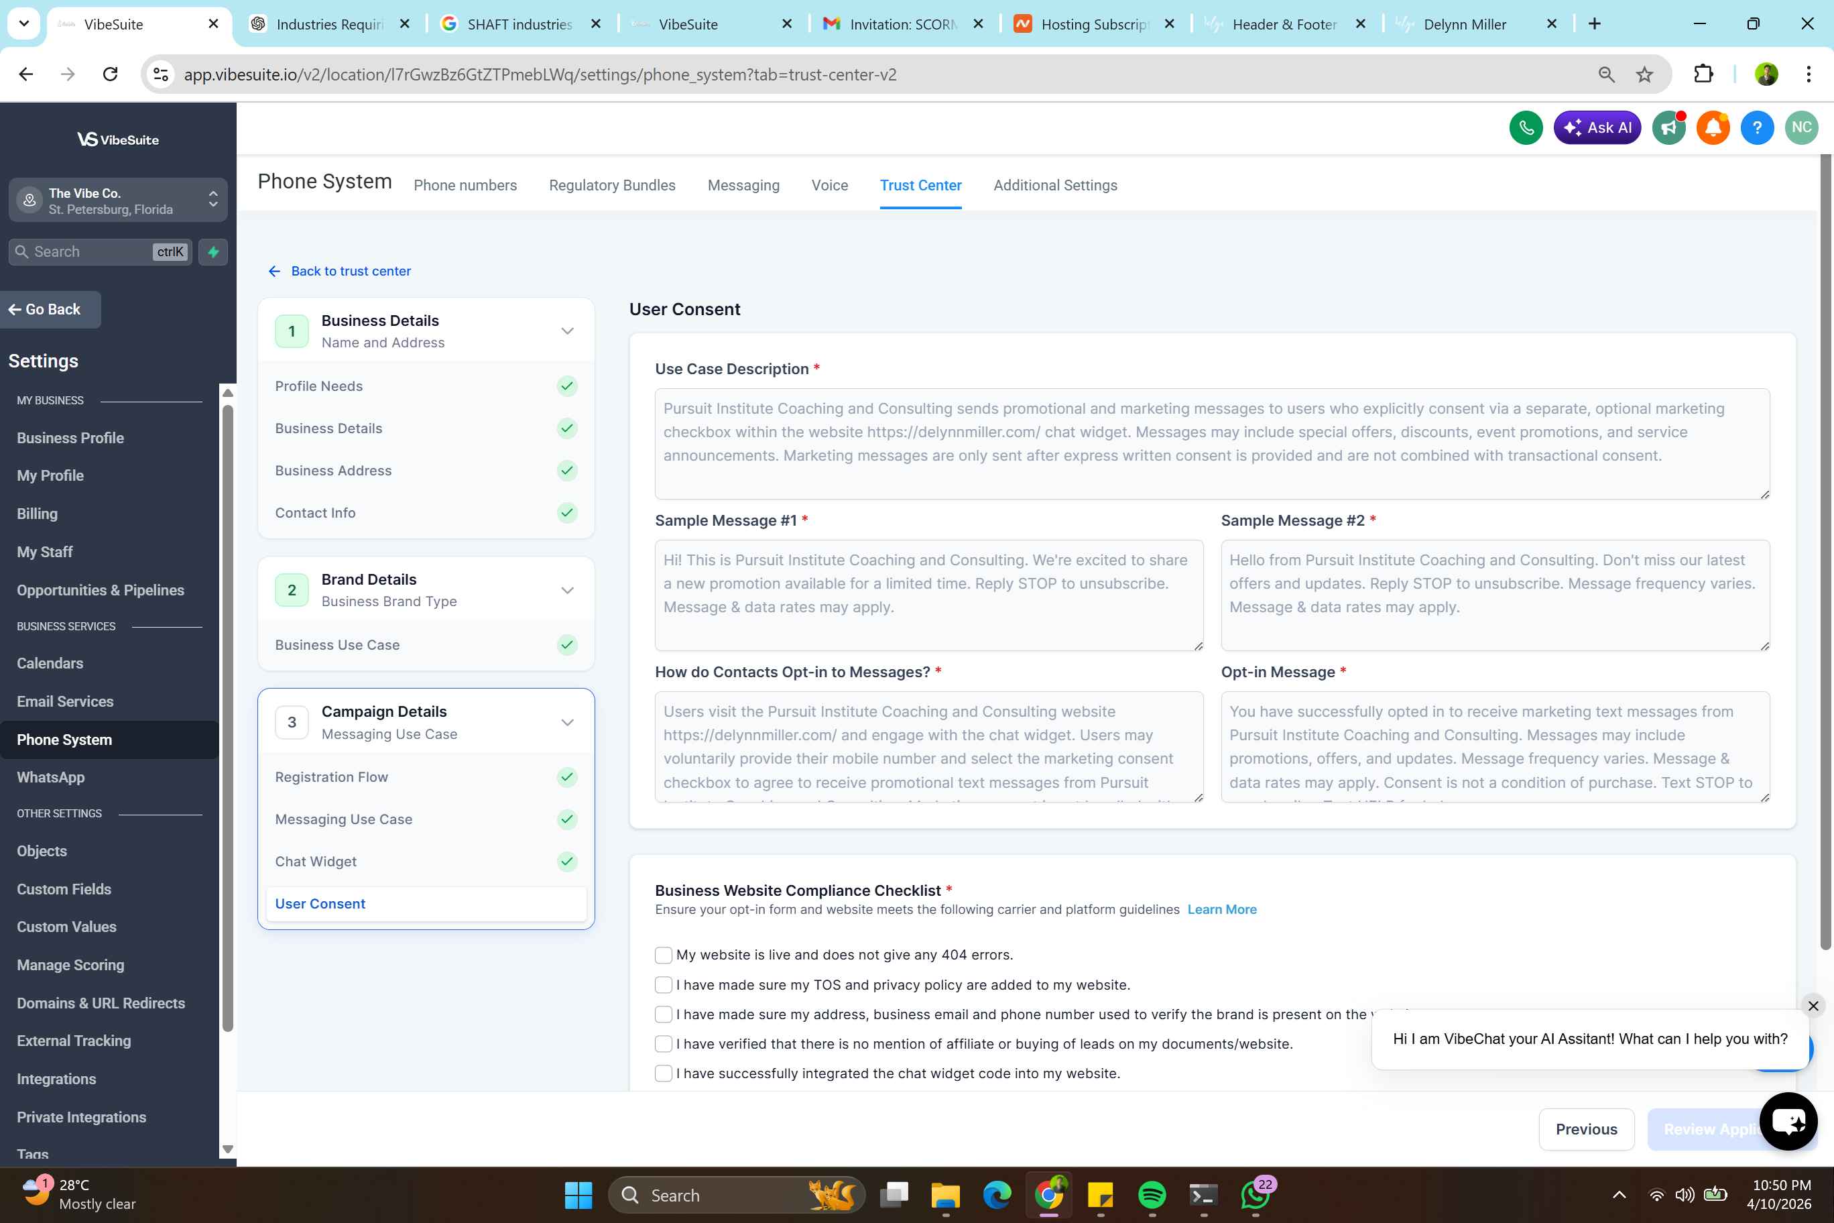Switch to Messaging tab
The image size is (1834, 1223).
(743, 186)
